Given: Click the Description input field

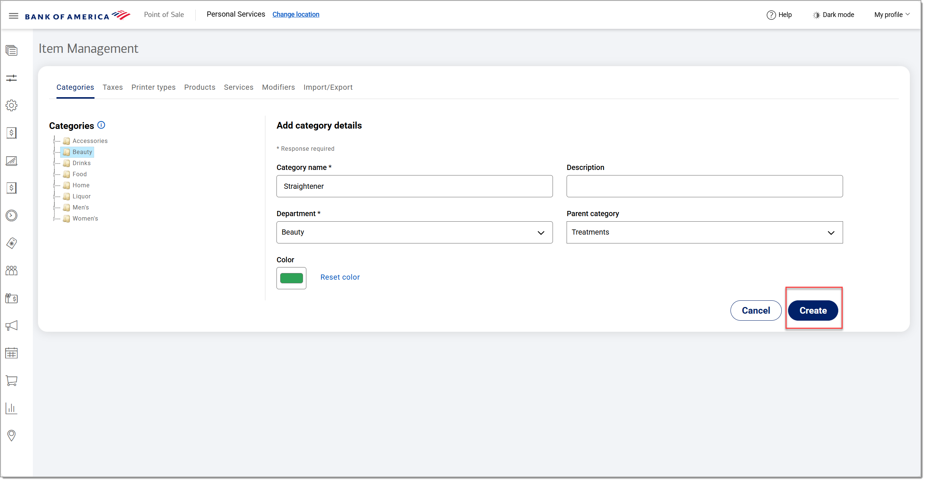Looking at the screenshot, I should (x=704, y=186).
